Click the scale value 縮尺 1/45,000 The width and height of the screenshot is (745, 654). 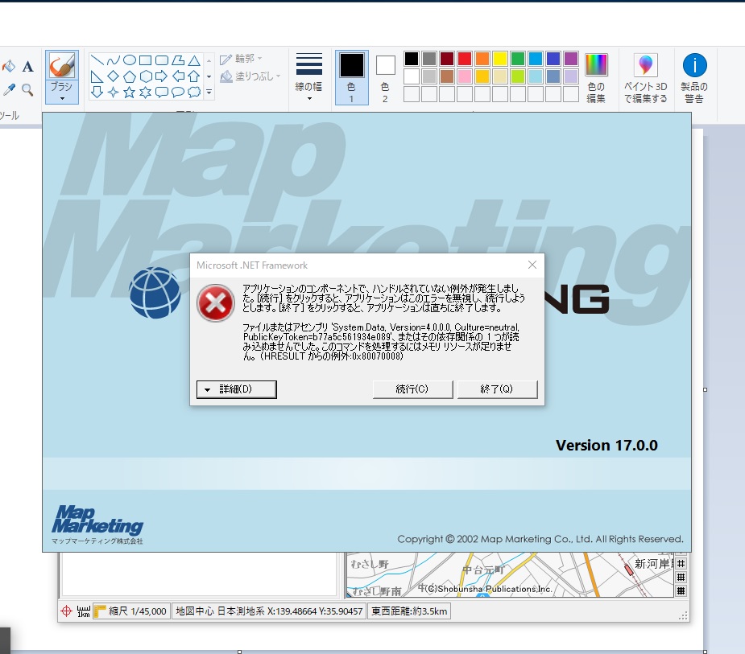138,611
